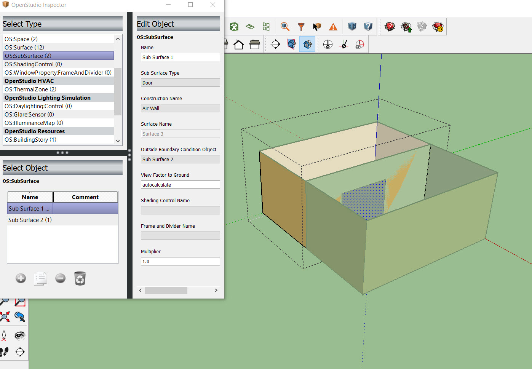
Task: Click Edit Object horizontal scrollbar left arrow
Action: [141, 290]
